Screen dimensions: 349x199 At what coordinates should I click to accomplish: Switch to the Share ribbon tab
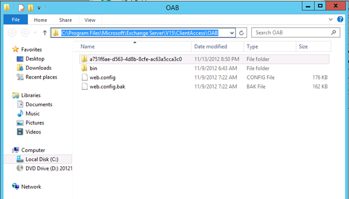pos(65,20)
